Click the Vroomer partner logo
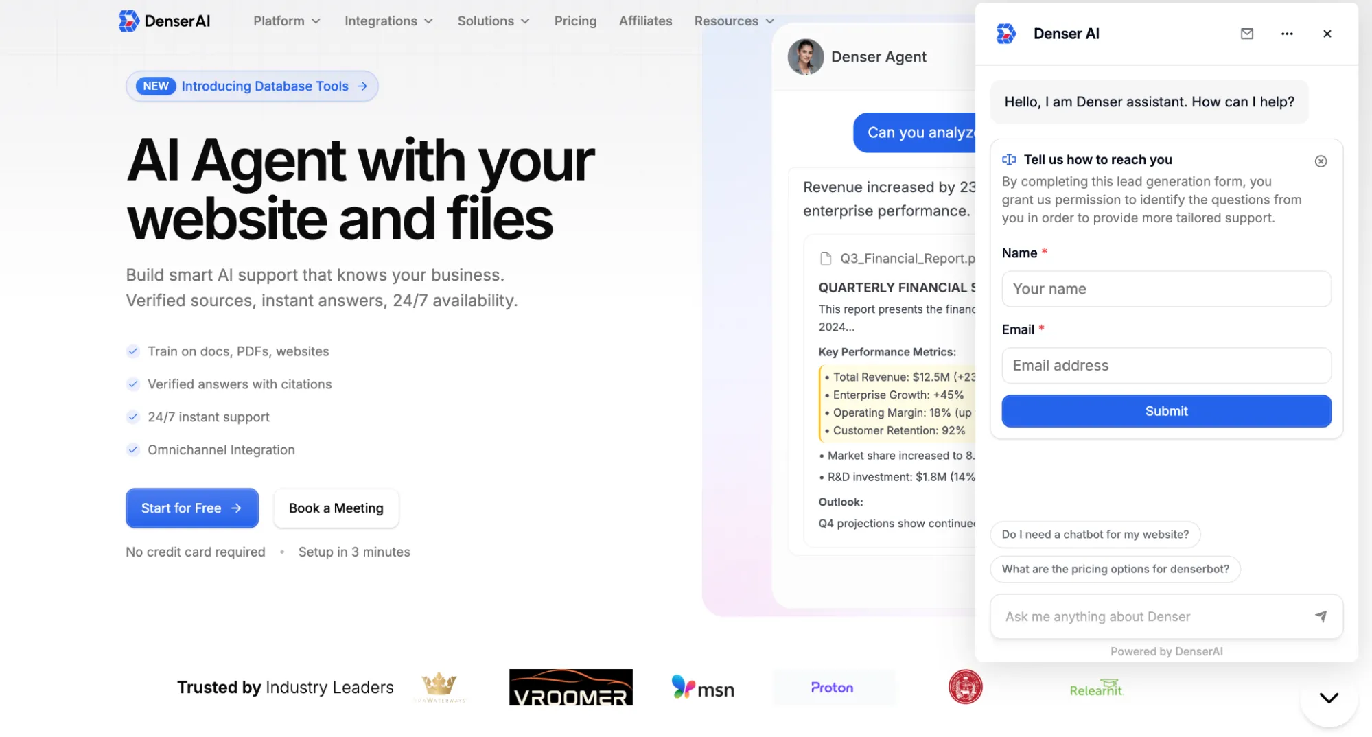 570,687
